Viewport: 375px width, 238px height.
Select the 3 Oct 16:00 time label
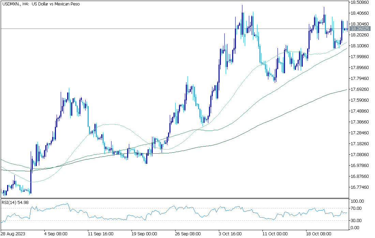pyautogui.click(x=230, y=234)
